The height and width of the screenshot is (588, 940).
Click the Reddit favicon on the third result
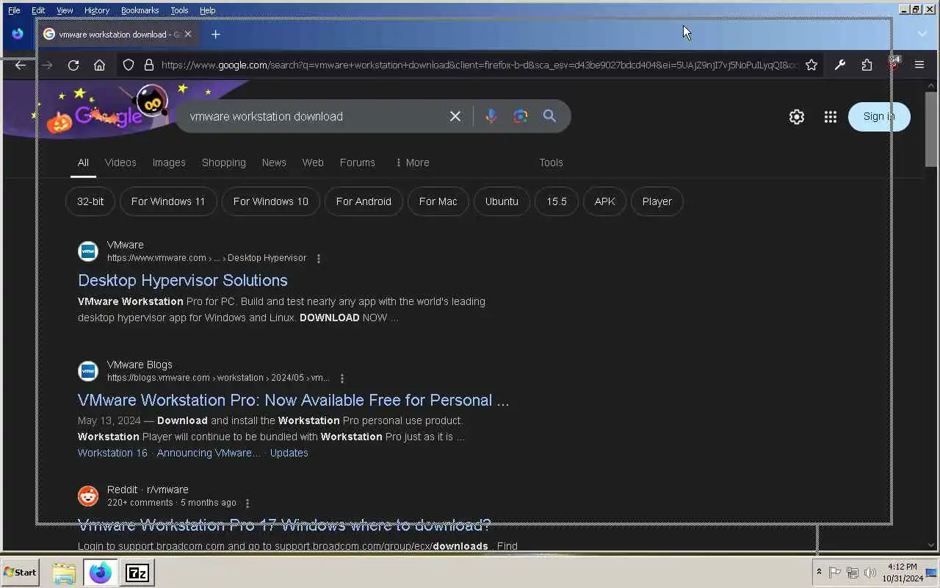click(x=88, y=496)
